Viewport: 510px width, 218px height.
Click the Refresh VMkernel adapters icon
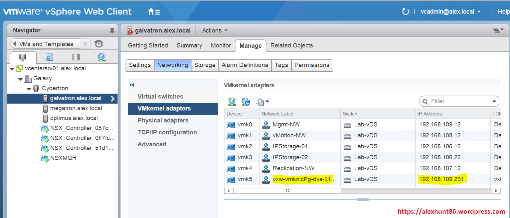pos(246,102)
